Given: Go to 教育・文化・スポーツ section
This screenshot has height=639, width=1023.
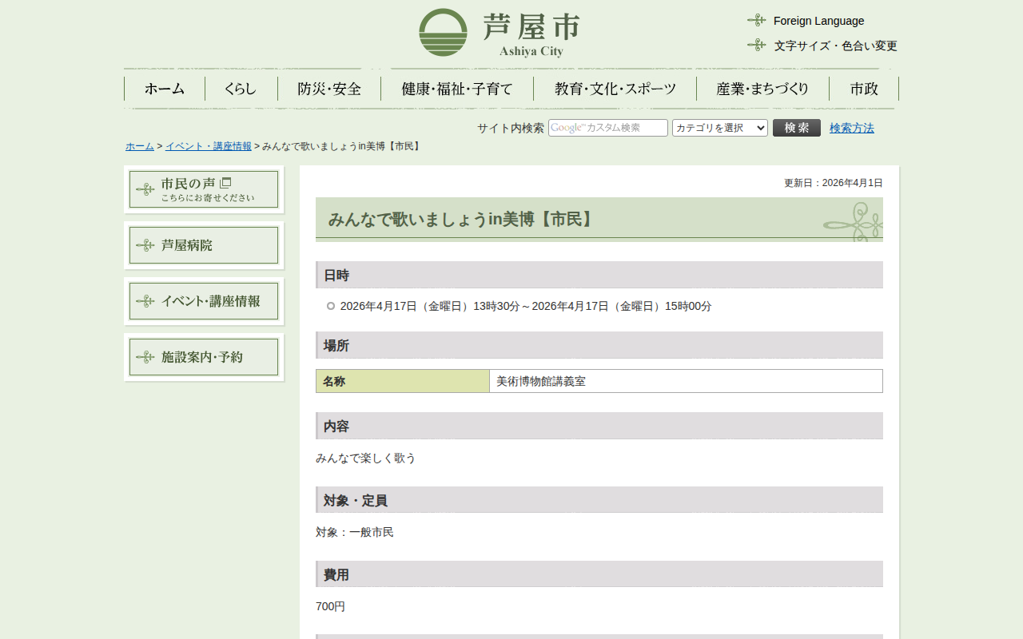Looking at the screenshot, I should (615, 89).
